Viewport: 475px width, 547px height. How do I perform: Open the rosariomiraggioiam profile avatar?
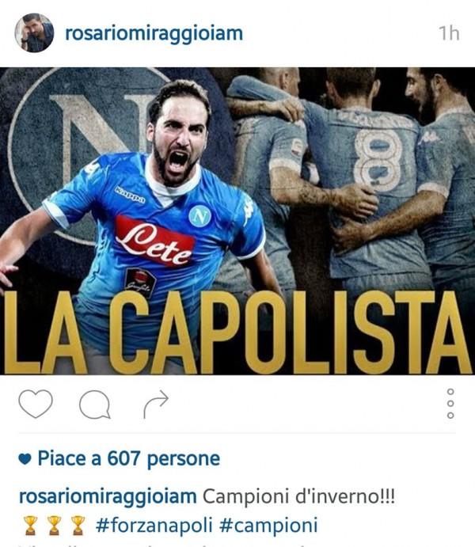coord(34,32)
